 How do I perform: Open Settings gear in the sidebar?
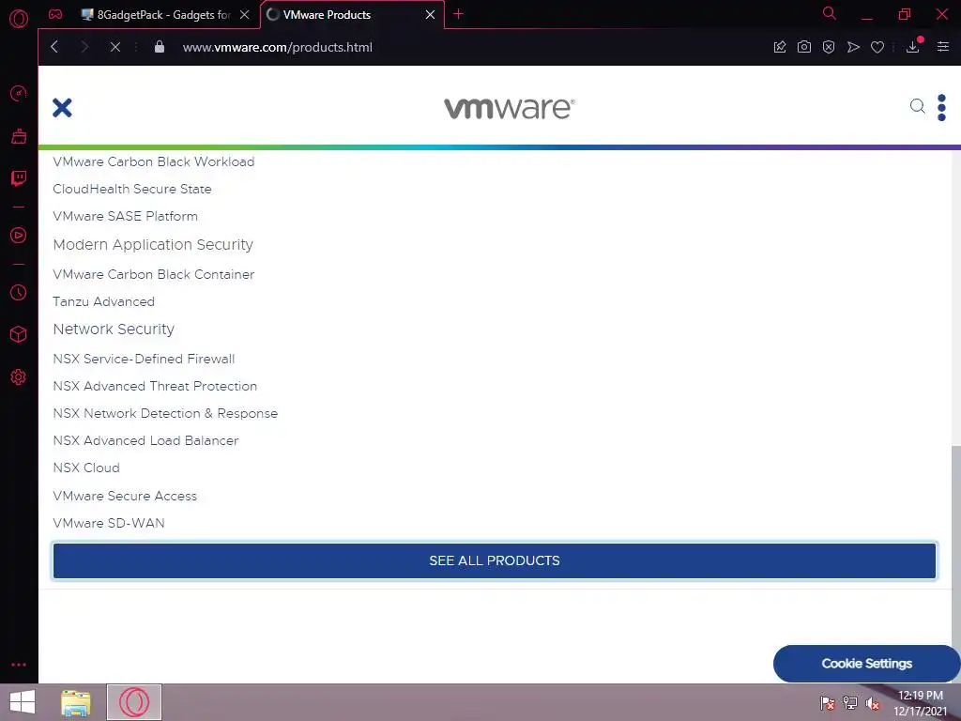coord(19,377)
